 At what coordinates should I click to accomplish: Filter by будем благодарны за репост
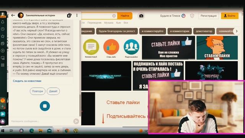tap(117, 31)
